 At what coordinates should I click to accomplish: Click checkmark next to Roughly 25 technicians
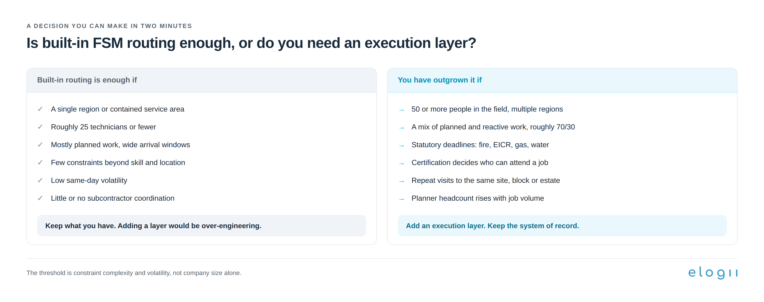(x=40, y=127)
